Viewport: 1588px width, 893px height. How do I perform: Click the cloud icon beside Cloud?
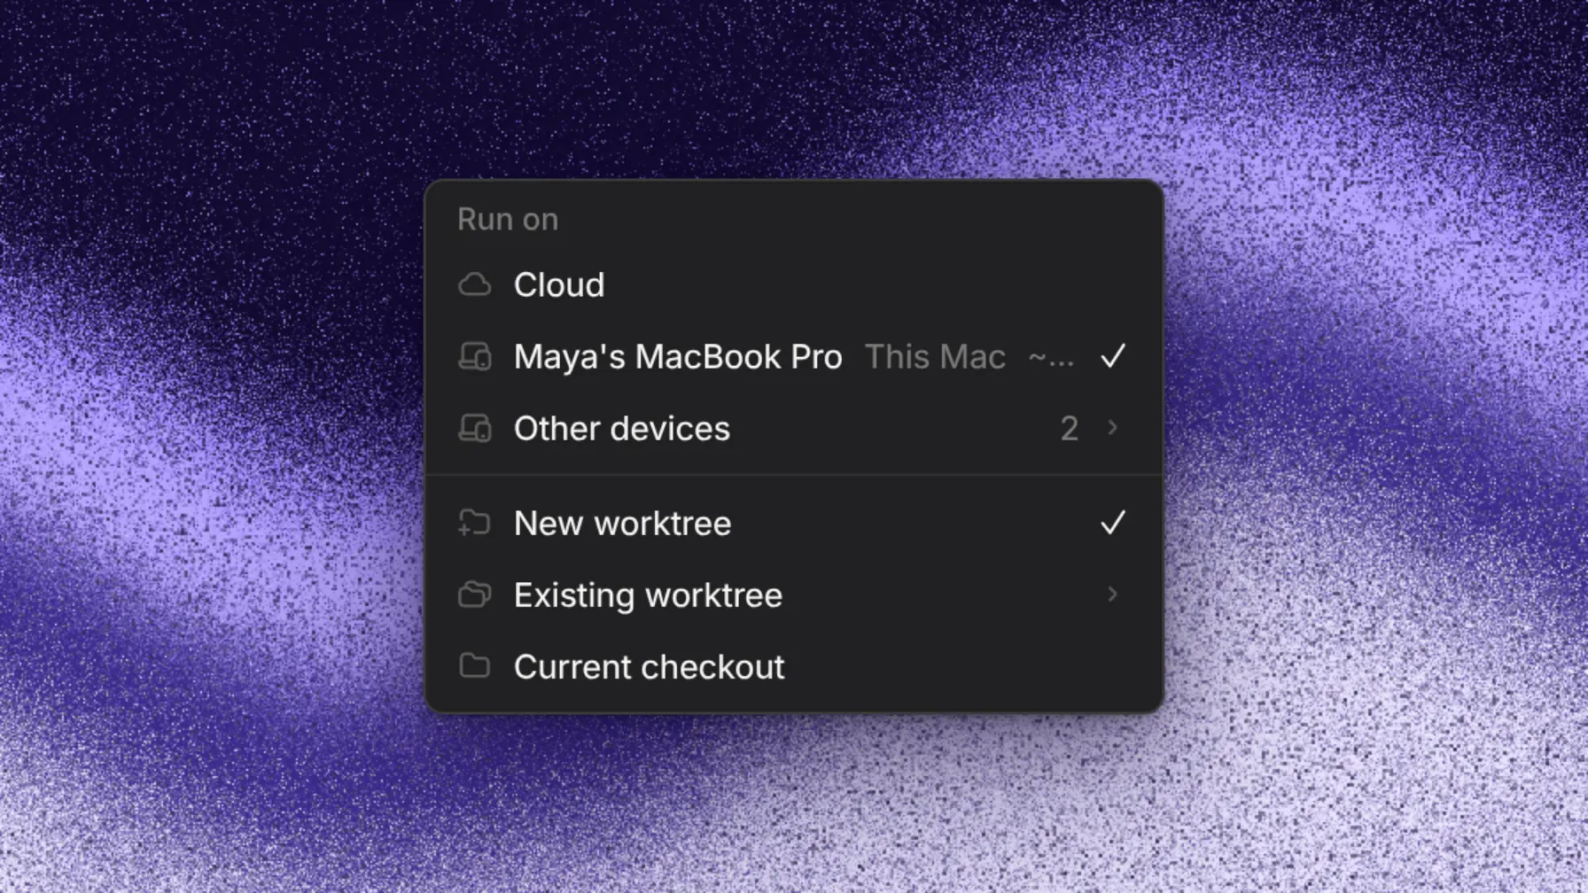(474, 284)
